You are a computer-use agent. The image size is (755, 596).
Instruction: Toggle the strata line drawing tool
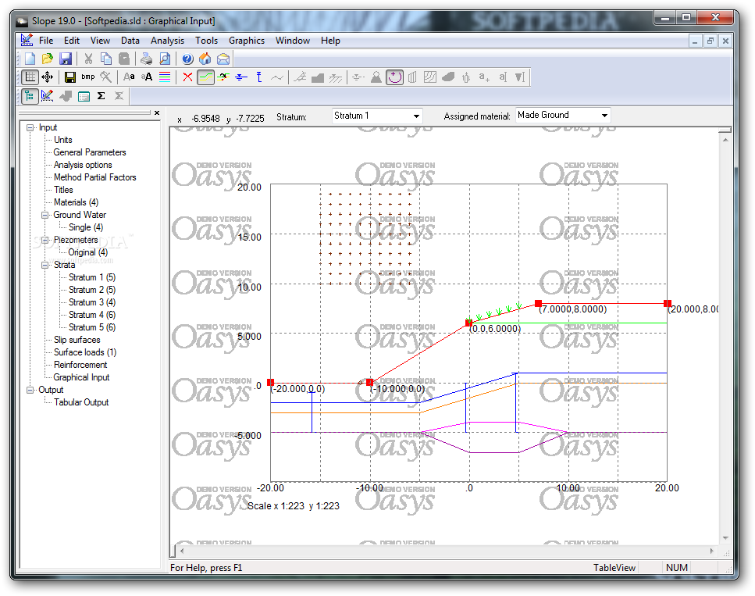[205, 77]
